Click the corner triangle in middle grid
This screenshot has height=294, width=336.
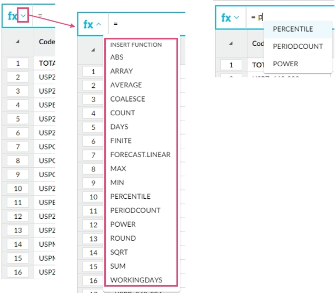point(93,50)
